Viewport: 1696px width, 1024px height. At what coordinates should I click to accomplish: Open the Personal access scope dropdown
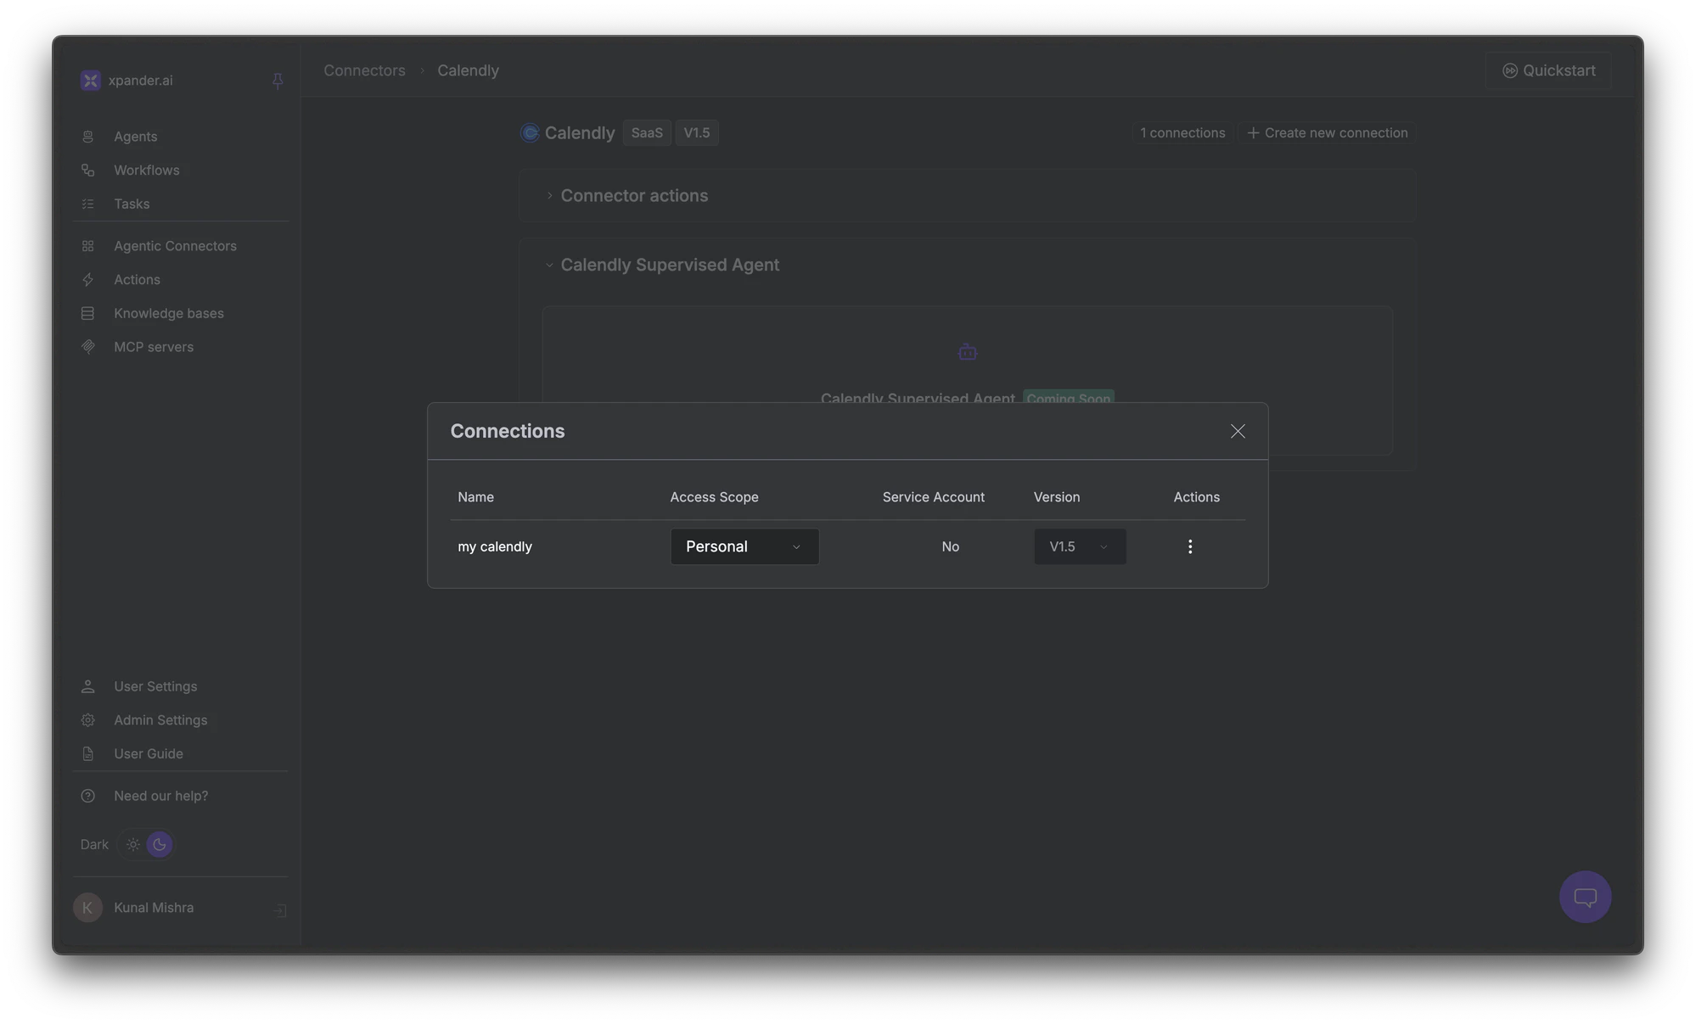pyautogui.click(x=744, y=546)
